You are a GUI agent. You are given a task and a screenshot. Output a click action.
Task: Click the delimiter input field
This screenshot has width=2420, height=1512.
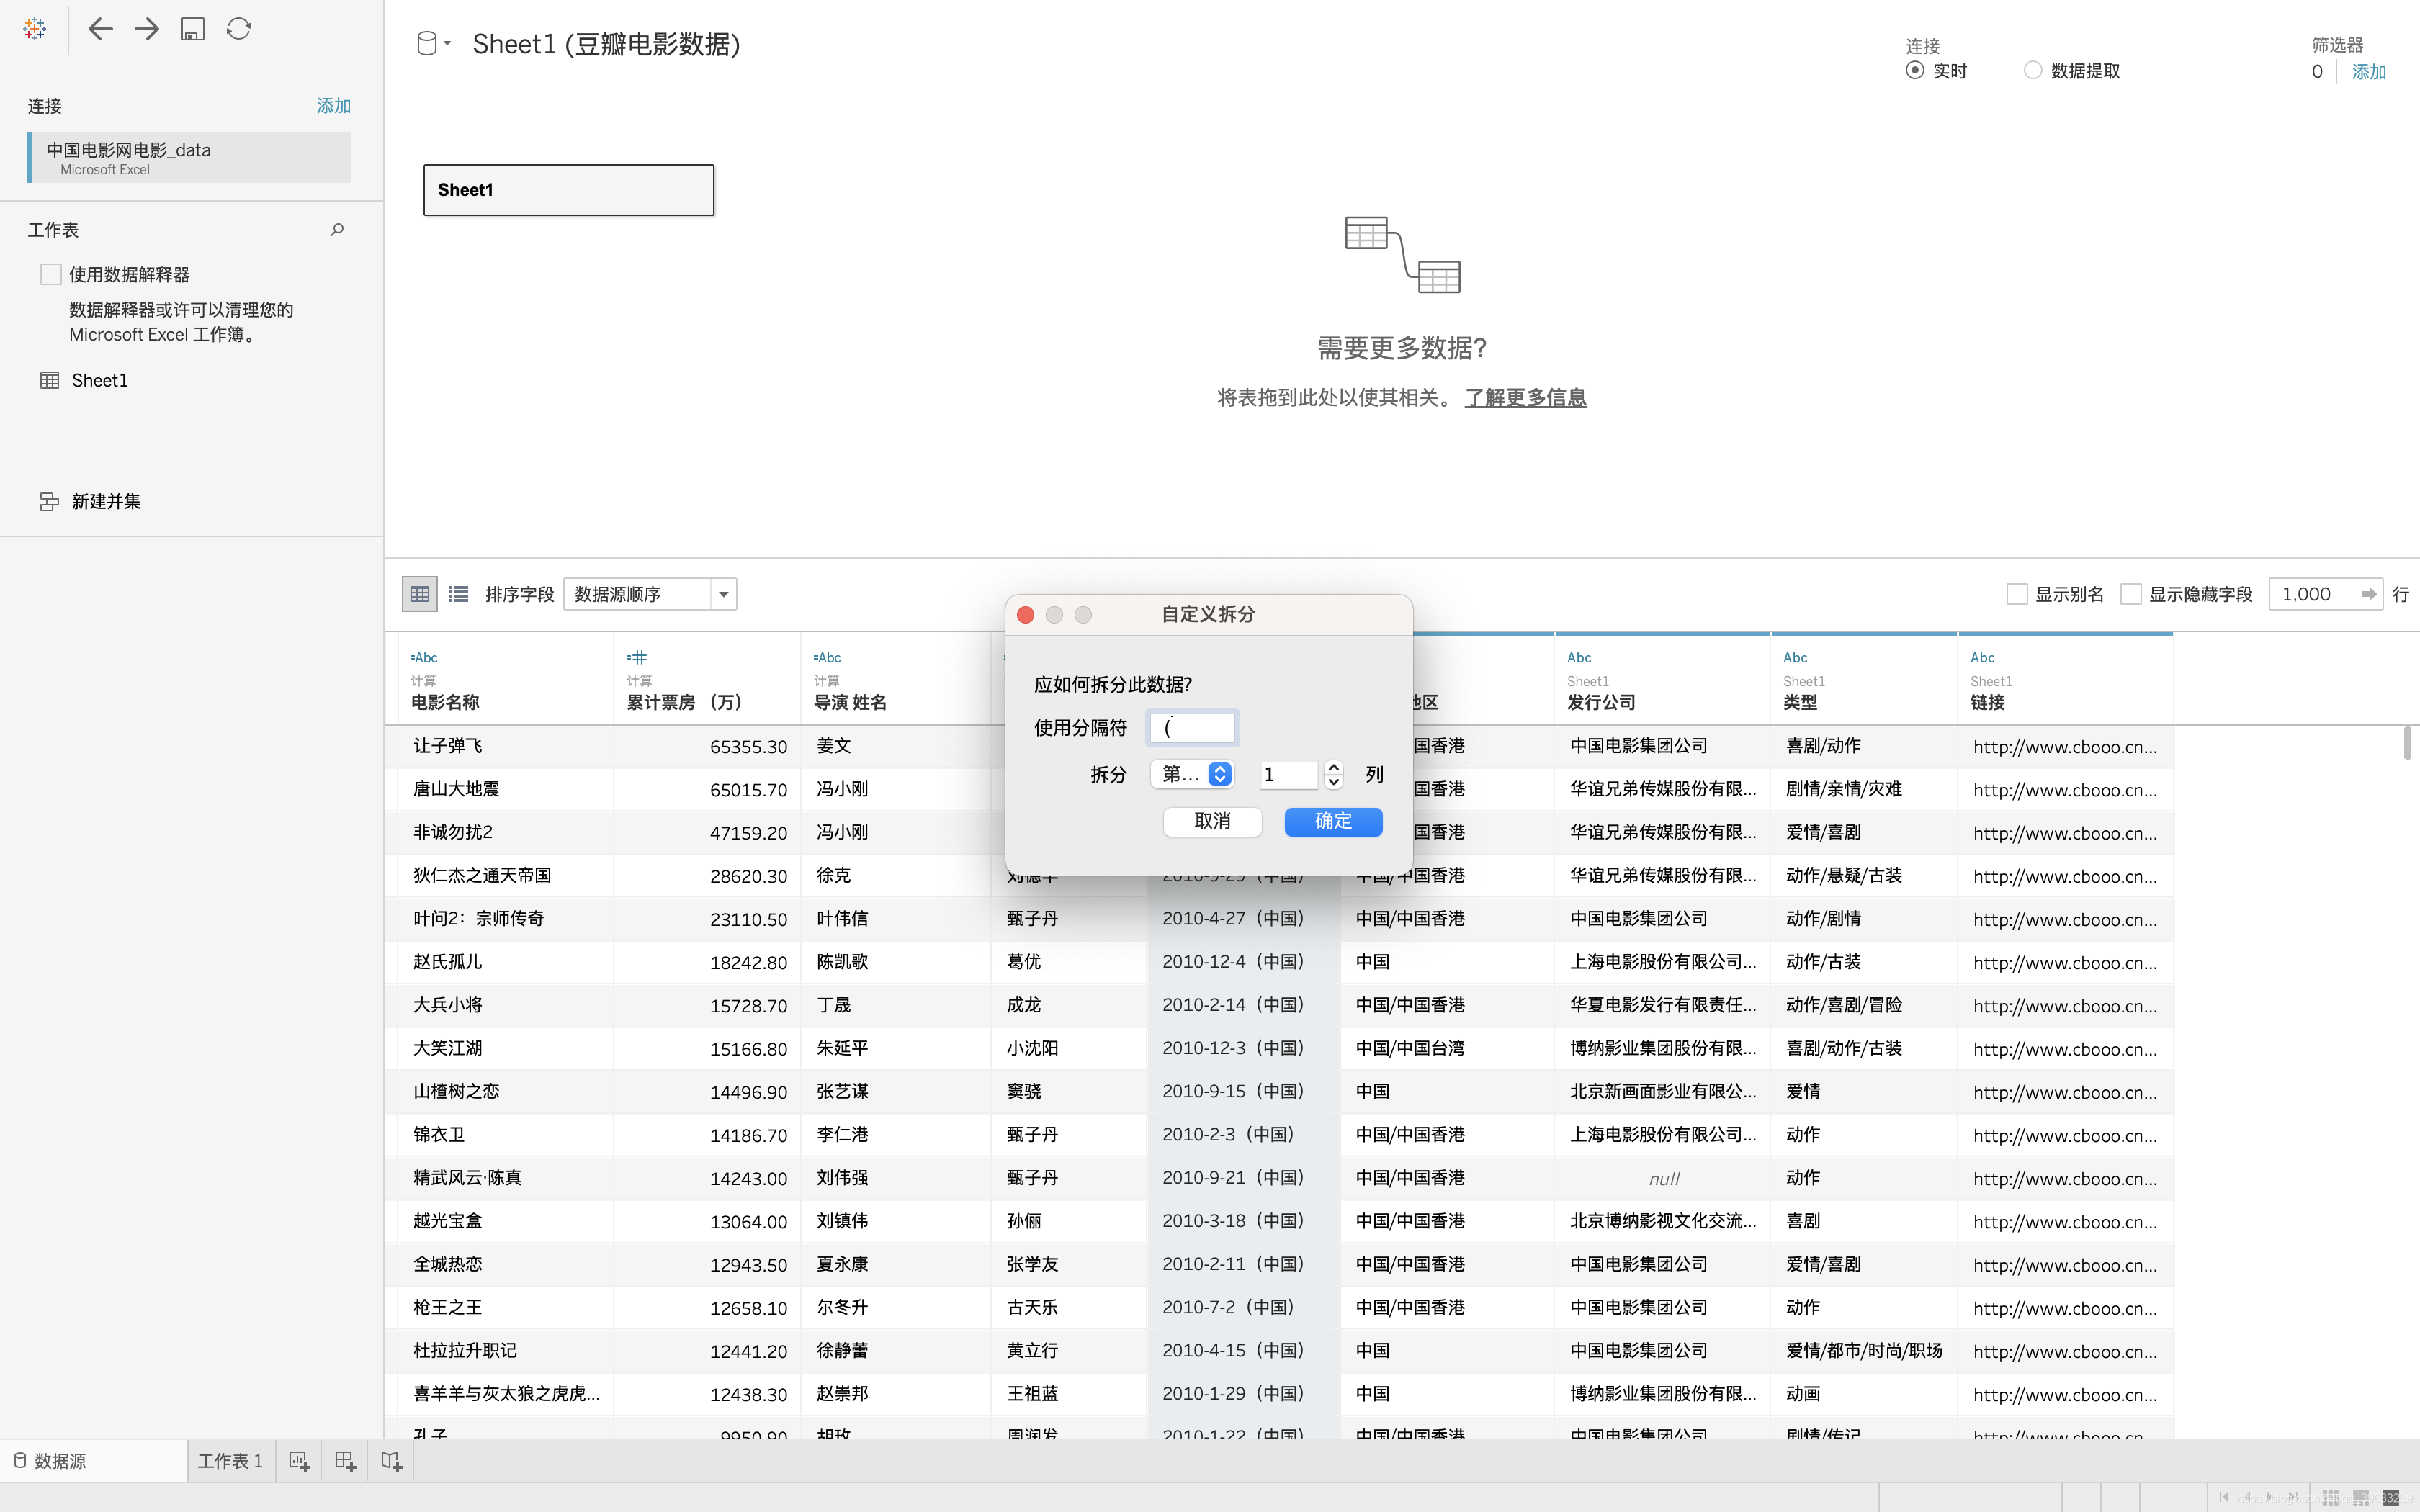(1193, 728)
